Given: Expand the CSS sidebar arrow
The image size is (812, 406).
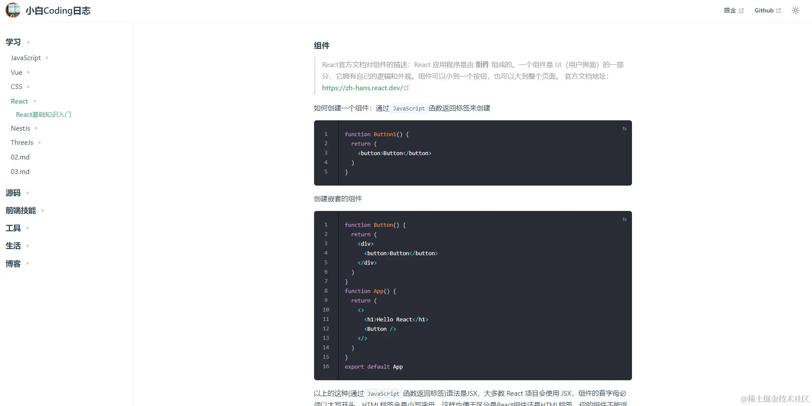Looking at the screenshot, I should [x=29, y=86].
